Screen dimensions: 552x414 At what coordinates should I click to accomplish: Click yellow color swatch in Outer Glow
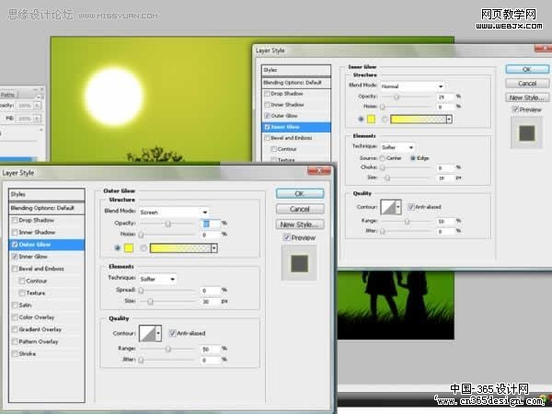click(129, 248)
